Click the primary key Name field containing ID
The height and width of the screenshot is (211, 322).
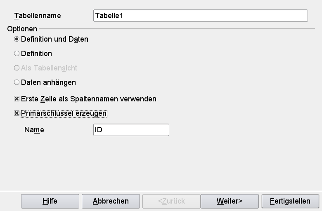[131, 130]
